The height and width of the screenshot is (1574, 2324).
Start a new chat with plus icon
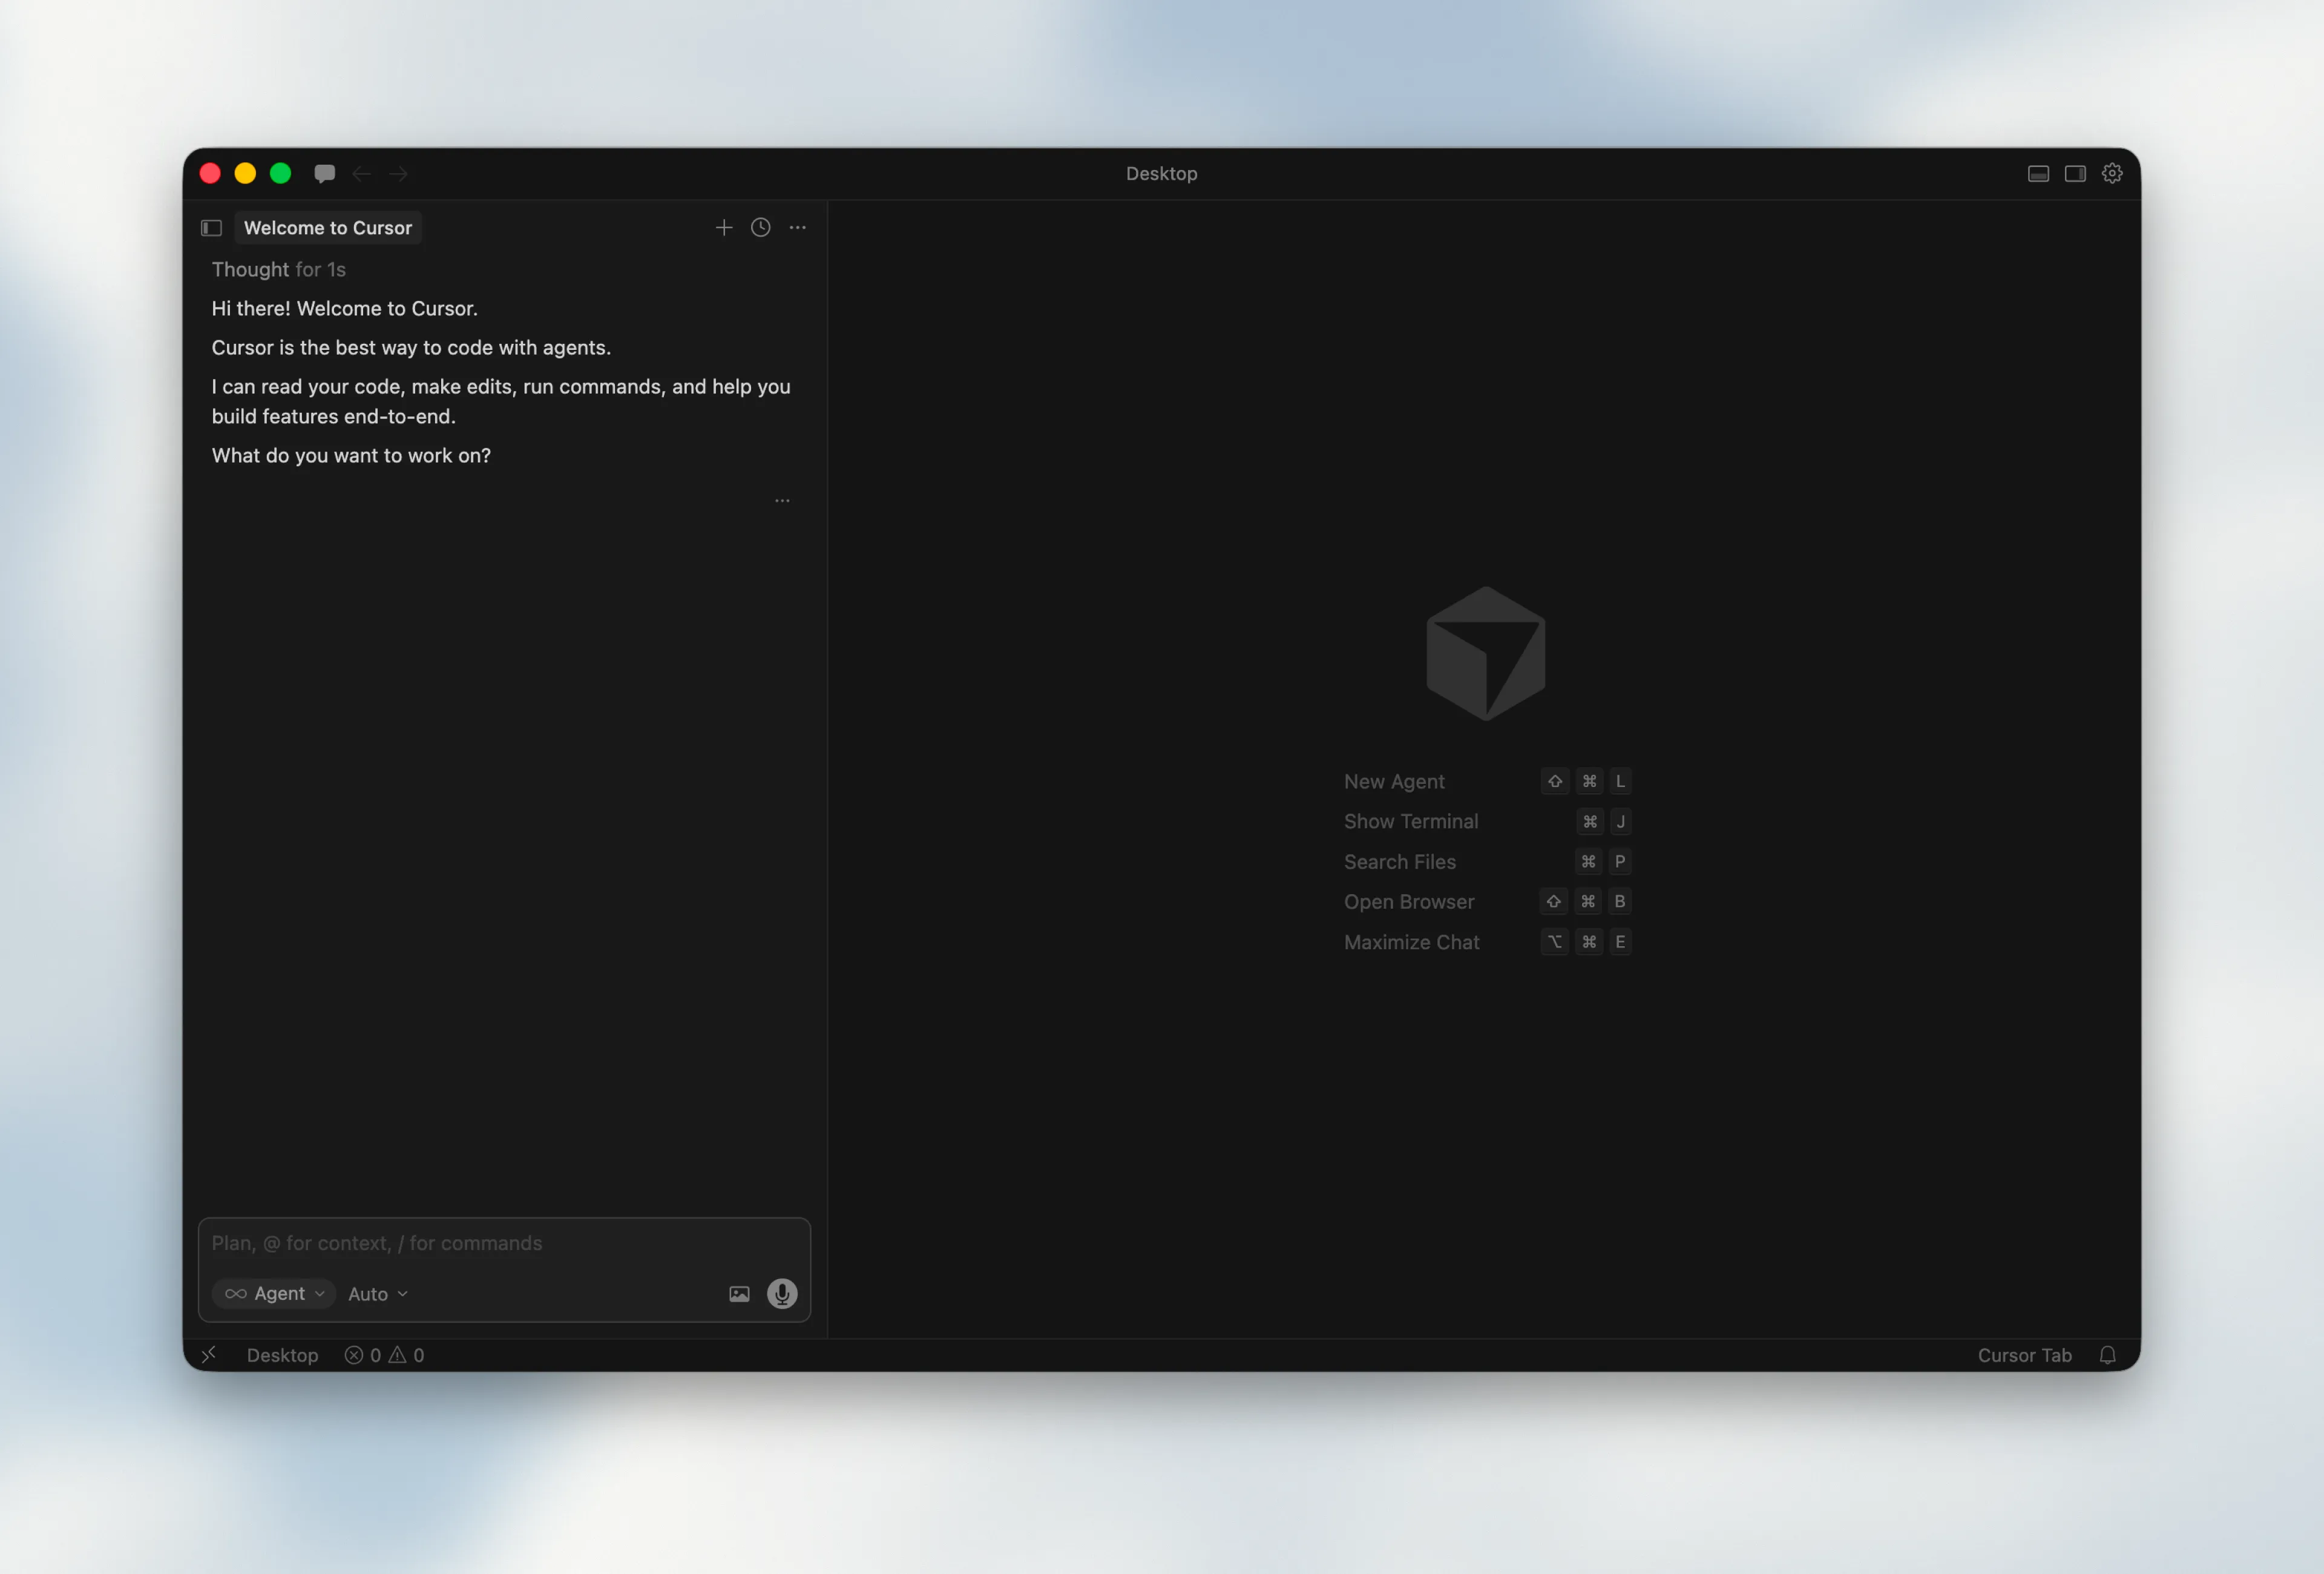coord(724,228)
